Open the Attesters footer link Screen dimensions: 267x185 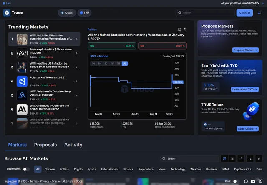(x=68, y=181)
